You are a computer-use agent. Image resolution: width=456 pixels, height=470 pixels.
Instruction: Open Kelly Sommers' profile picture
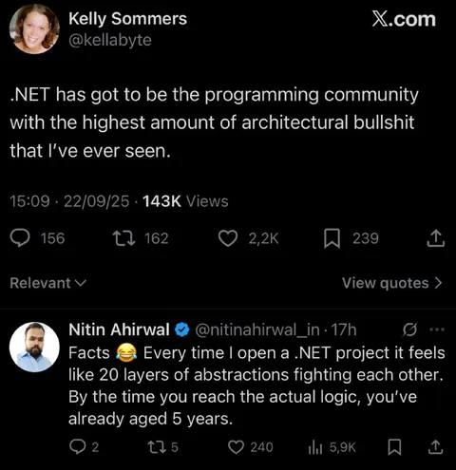[x=34, y=29]
